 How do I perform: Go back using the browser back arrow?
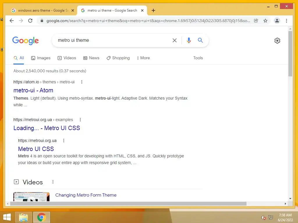[12, 21]
